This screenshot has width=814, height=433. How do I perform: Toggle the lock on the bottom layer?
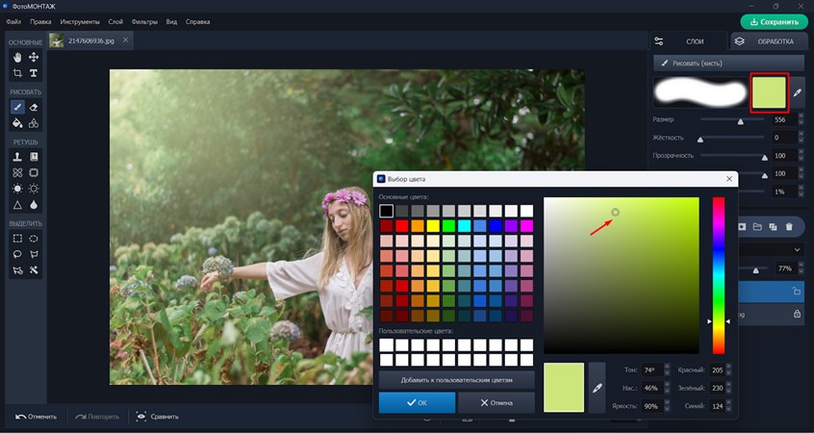[x=796, y=315]
